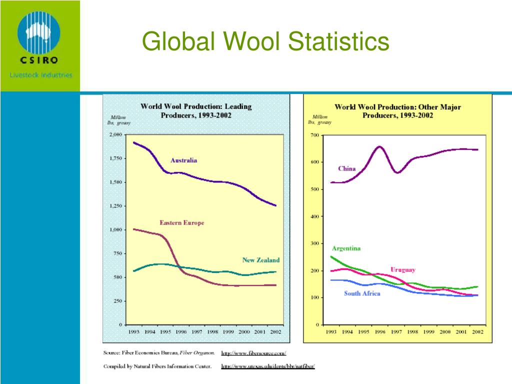512x384 pixels.
Task: Select the New Zealand label
Action: 261,260
